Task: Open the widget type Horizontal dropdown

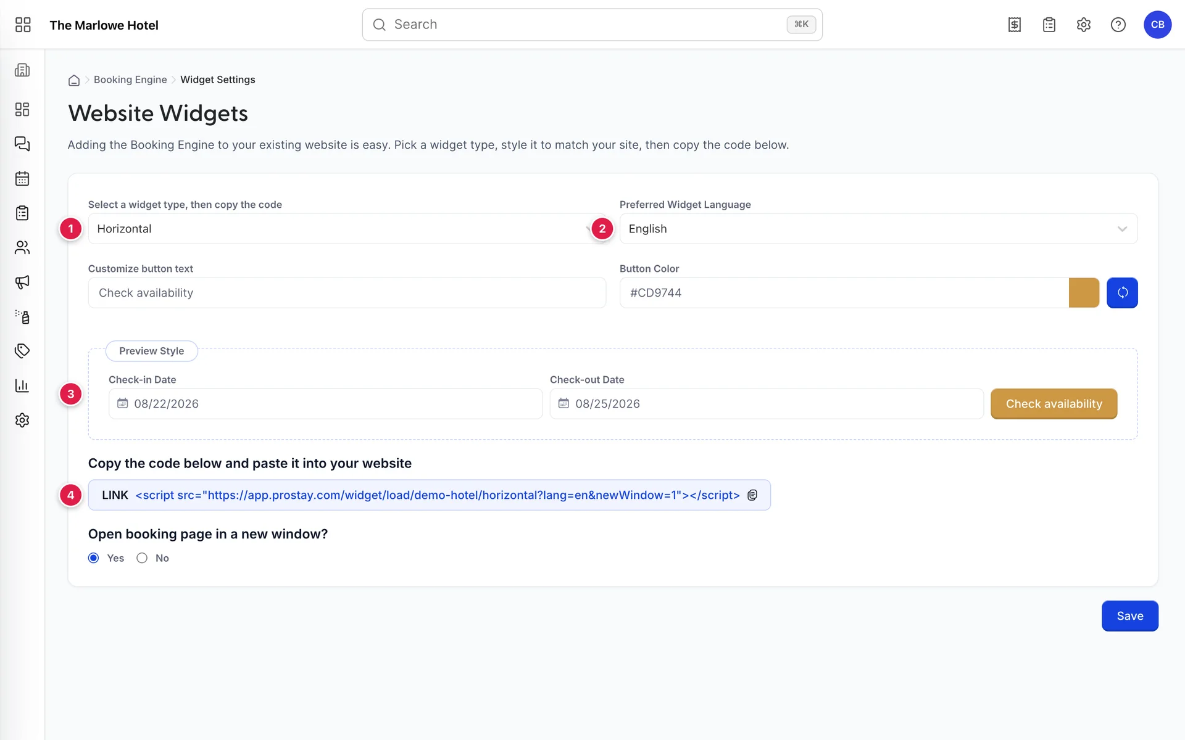Action: coord(347,229)
